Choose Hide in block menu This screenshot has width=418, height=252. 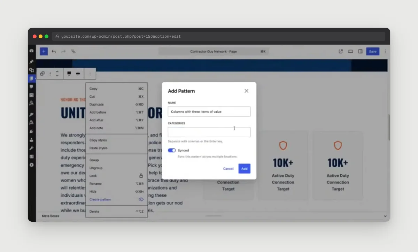[x=117, y=192]
